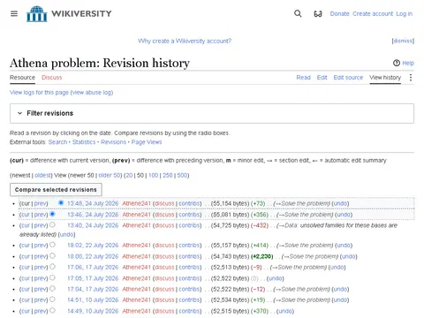Click the Log in link

point(405,13)
